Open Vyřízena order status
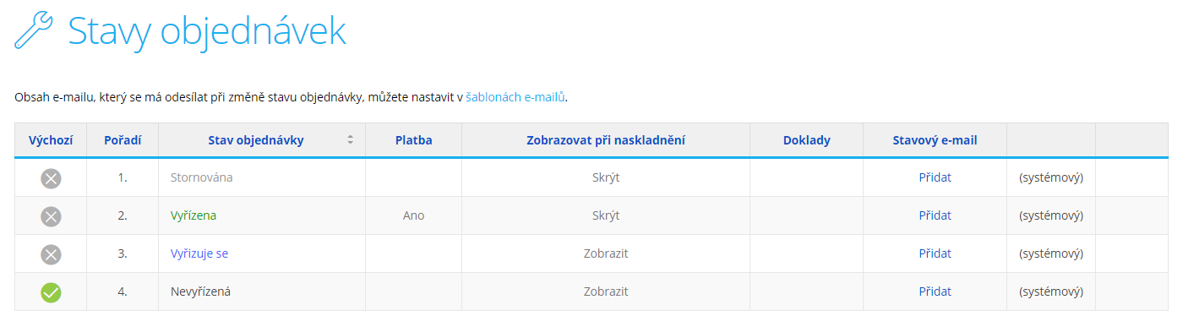This screenshot has height=316, width=1183. click(x=194, y=215)
